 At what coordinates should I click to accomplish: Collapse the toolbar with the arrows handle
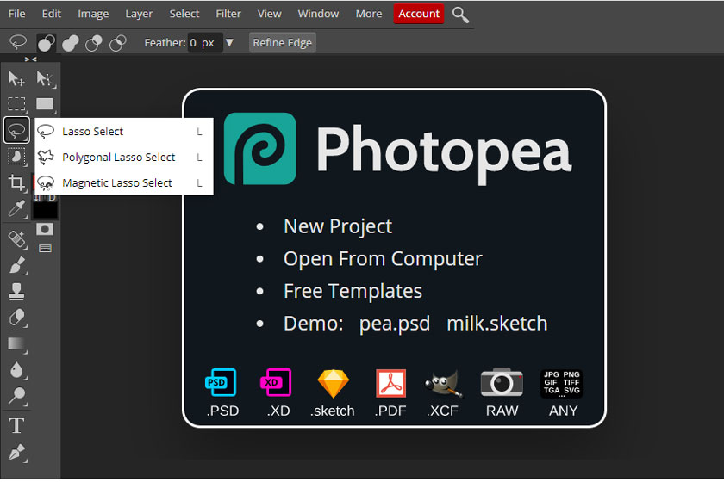[x=30, y=59]
